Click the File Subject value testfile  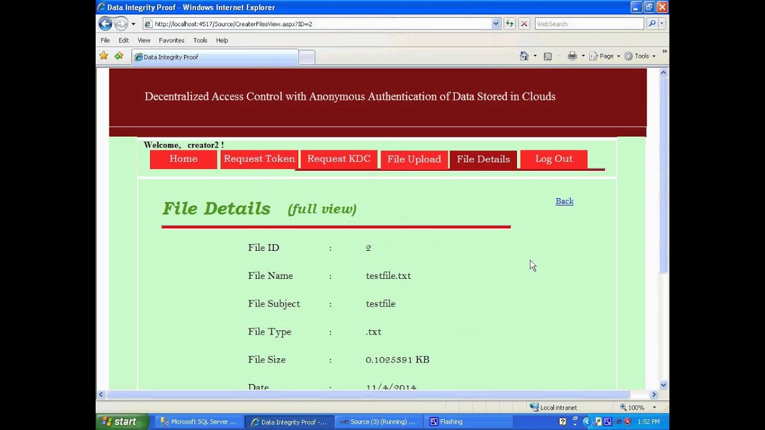(x=381, y=304)
